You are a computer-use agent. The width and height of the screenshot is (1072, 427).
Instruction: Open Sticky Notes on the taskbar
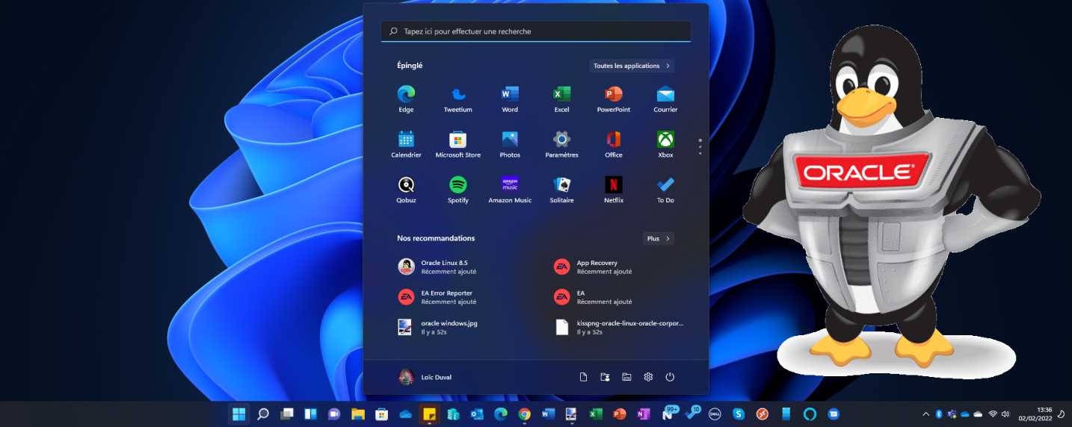(x=429, y=414)
